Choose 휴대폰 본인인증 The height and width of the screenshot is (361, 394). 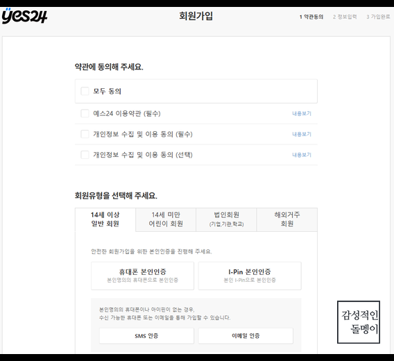click(x=142, y=276)
